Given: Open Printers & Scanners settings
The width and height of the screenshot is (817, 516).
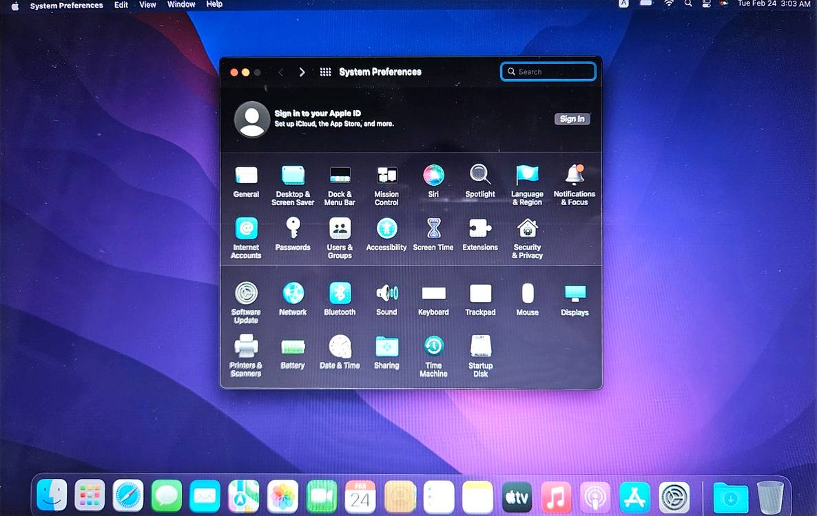Looking at the screenshot, I should [x=246, y=347].
